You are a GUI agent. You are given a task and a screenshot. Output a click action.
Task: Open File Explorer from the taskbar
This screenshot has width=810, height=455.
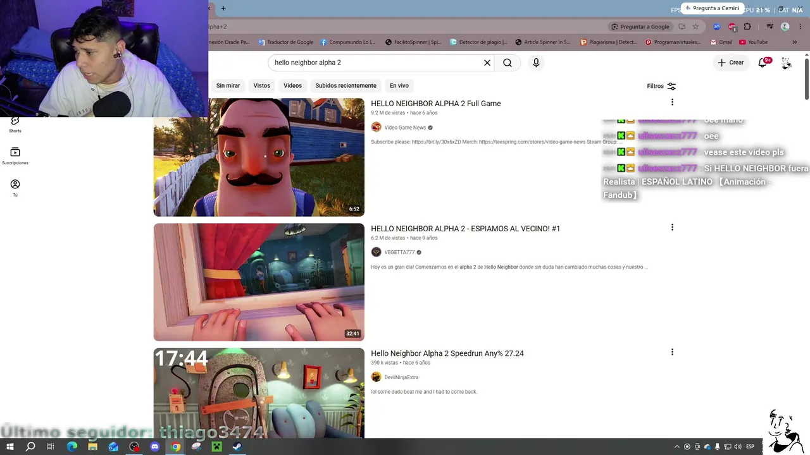[x=92, y=447]
